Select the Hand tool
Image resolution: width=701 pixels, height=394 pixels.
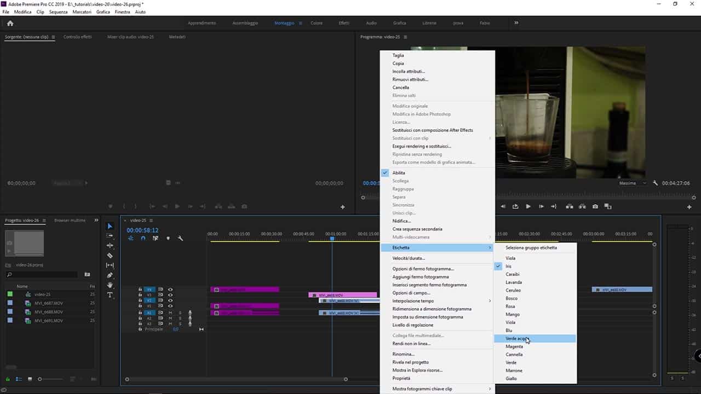click(x=110, y=285)
